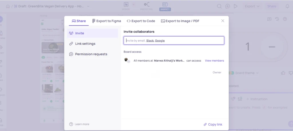
Task: Click the image attach icon near Instruction
Action: click(240, 99)
